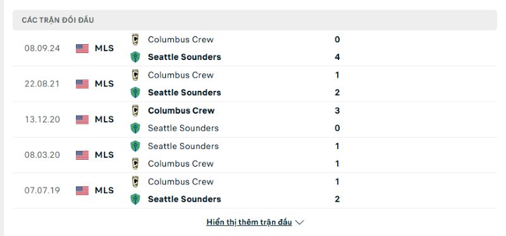506x236 pixels.
Task: Click USA flag icon beside 22.08.21 match
Action: click(82, 84)
